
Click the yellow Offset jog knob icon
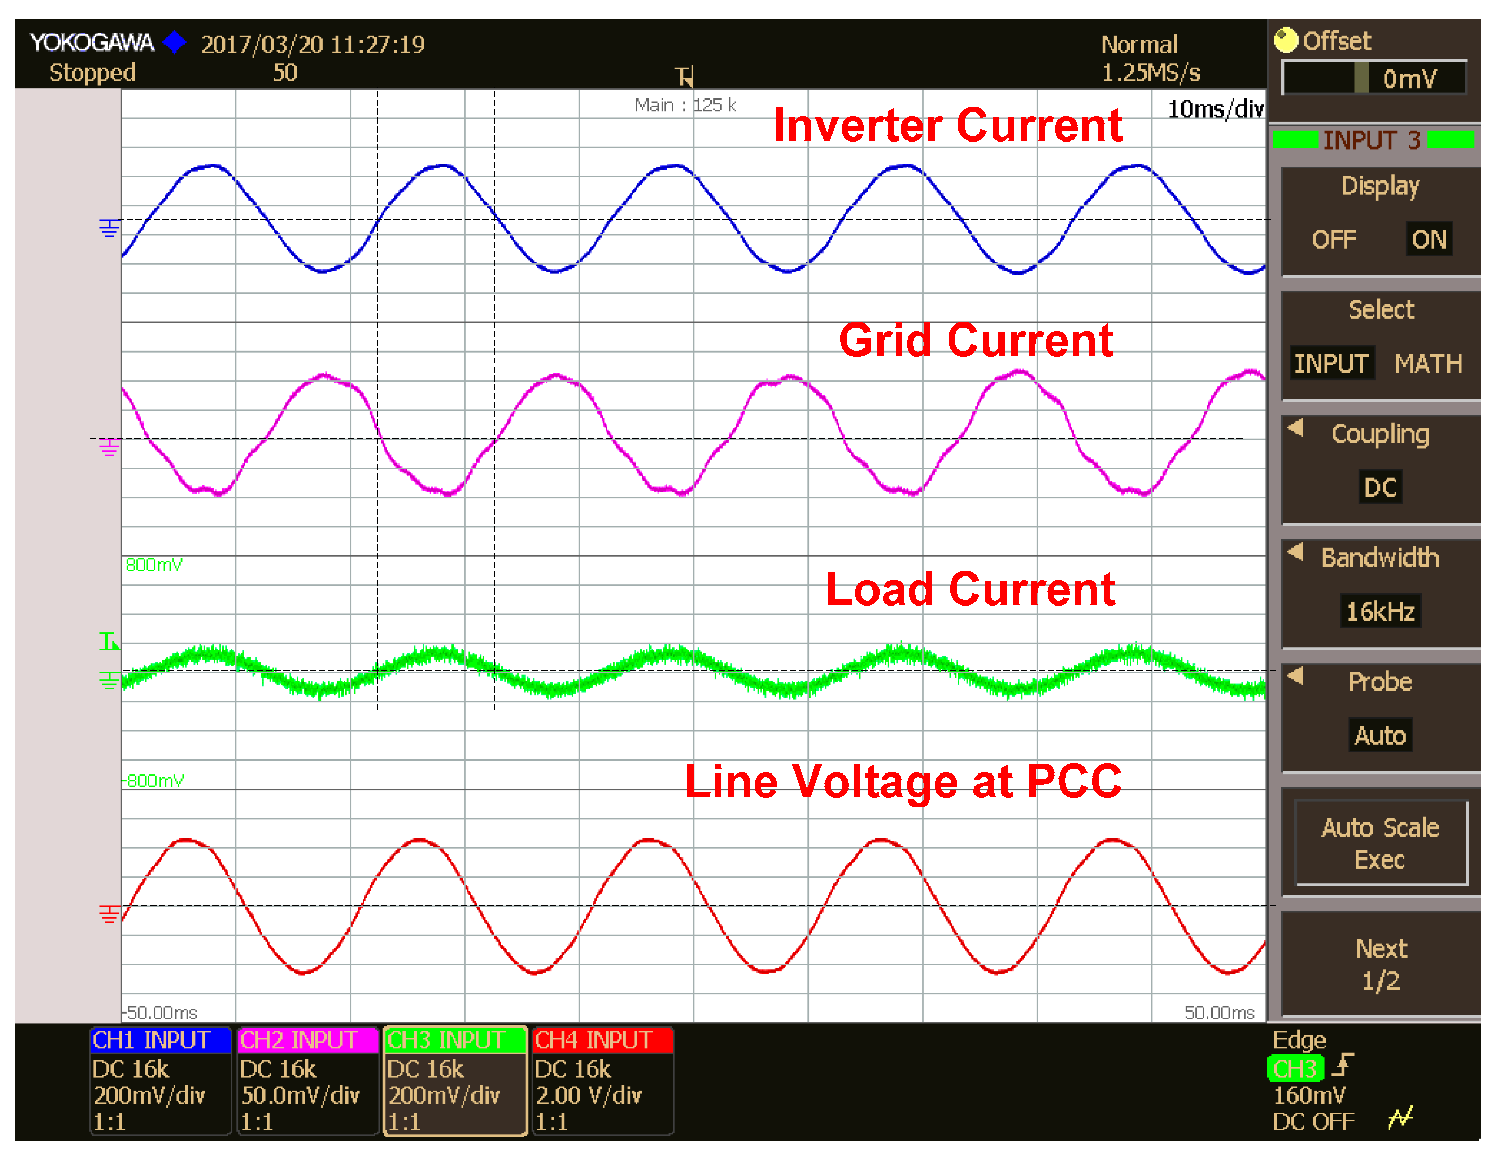pyautogui.click(x=1286, y=40)
